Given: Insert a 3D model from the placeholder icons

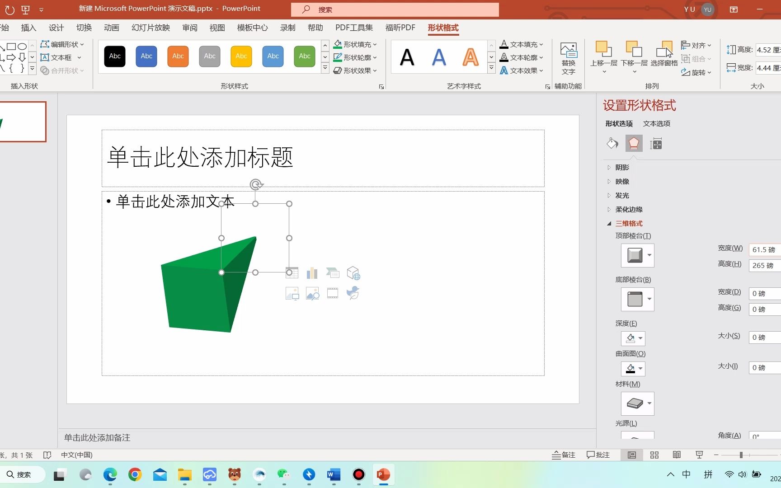Looking at the screenshot, I should pos(354,273).
